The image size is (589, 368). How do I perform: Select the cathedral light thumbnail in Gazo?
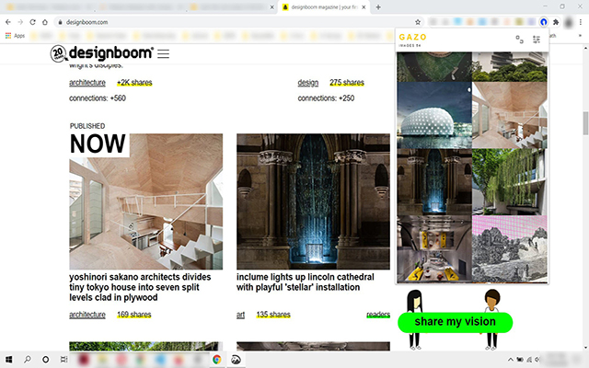pyautogui.click(x=434, y=182)
